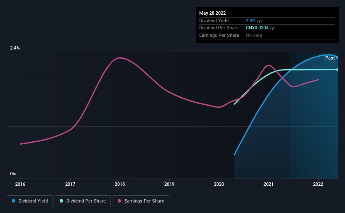
Task: Click the Dividend Yield endpoint marker near Past
Action: [x=338, y=58]
